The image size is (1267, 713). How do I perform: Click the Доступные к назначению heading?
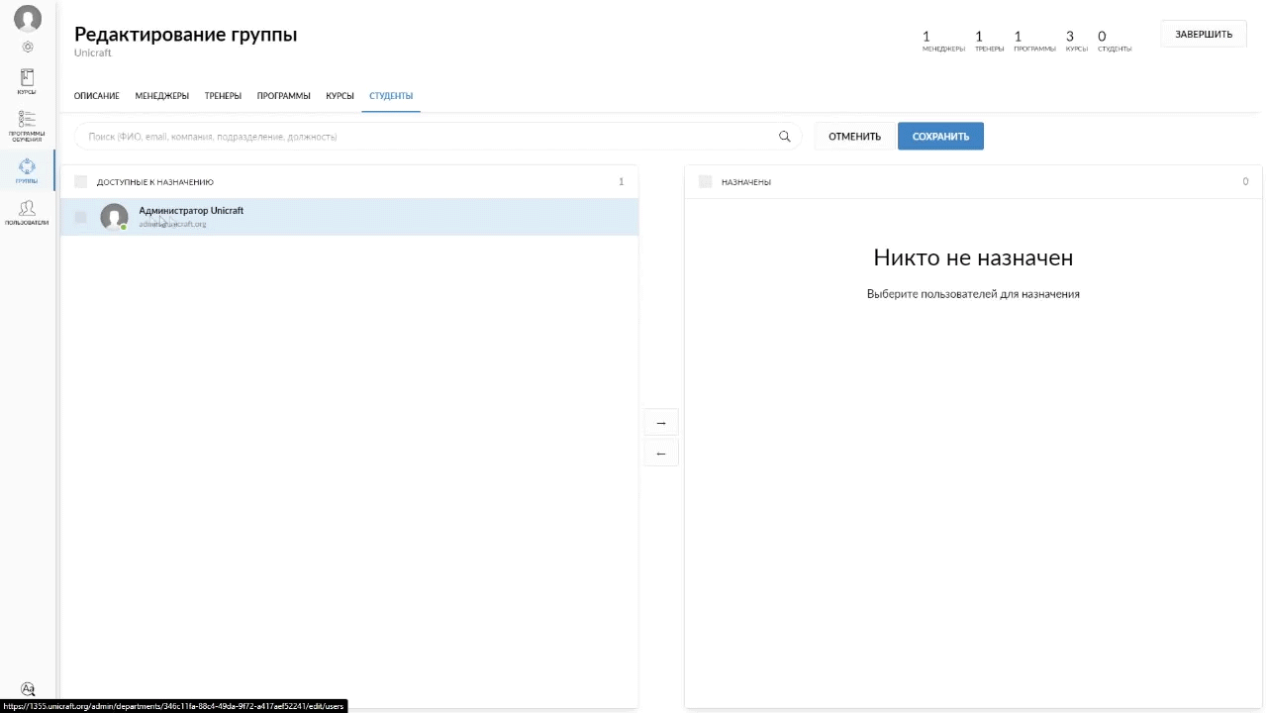[155, 182]
